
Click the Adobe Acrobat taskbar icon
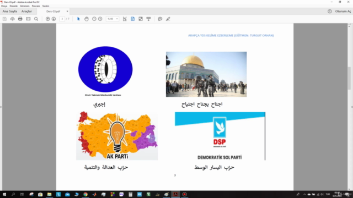coord(175,194)
